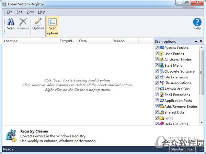Toggle the Fonts checkbox
The image size is (206, 154).
coord(157,118)
